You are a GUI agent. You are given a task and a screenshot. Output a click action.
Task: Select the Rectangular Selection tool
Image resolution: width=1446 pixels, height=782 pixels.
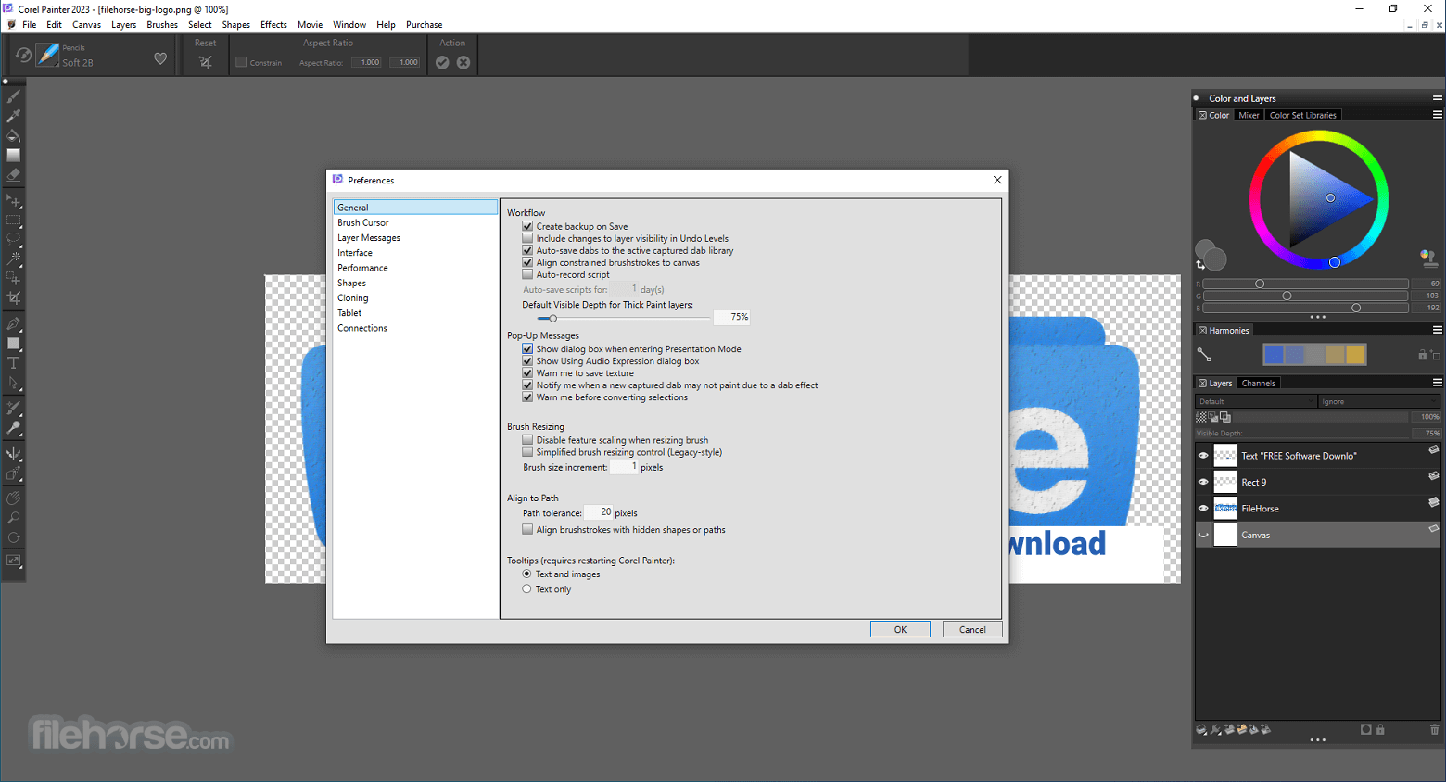[x=13, y=221]
